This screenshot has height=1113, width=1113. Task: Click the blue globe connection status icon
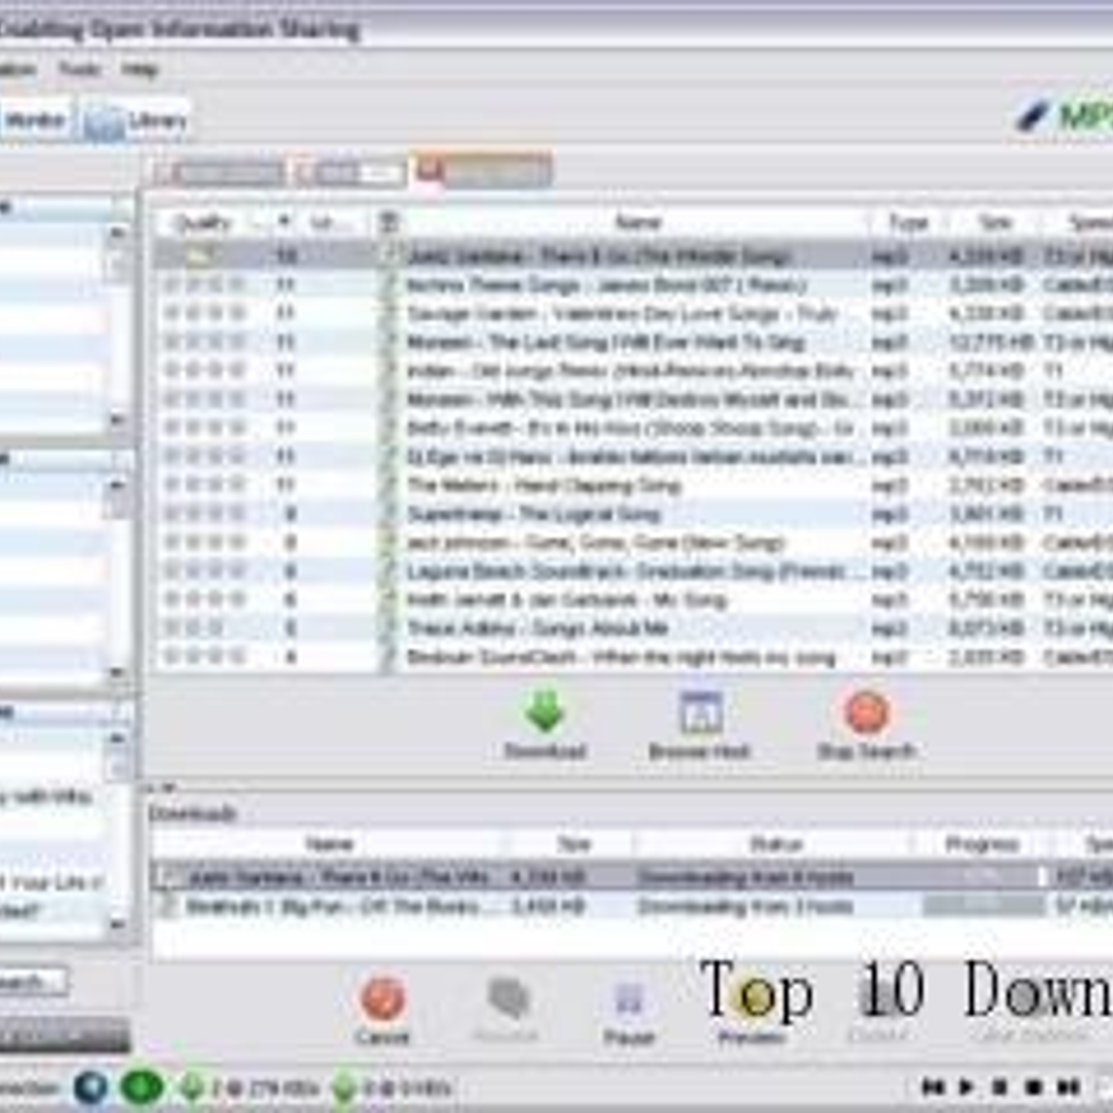tap(91, 1087)
